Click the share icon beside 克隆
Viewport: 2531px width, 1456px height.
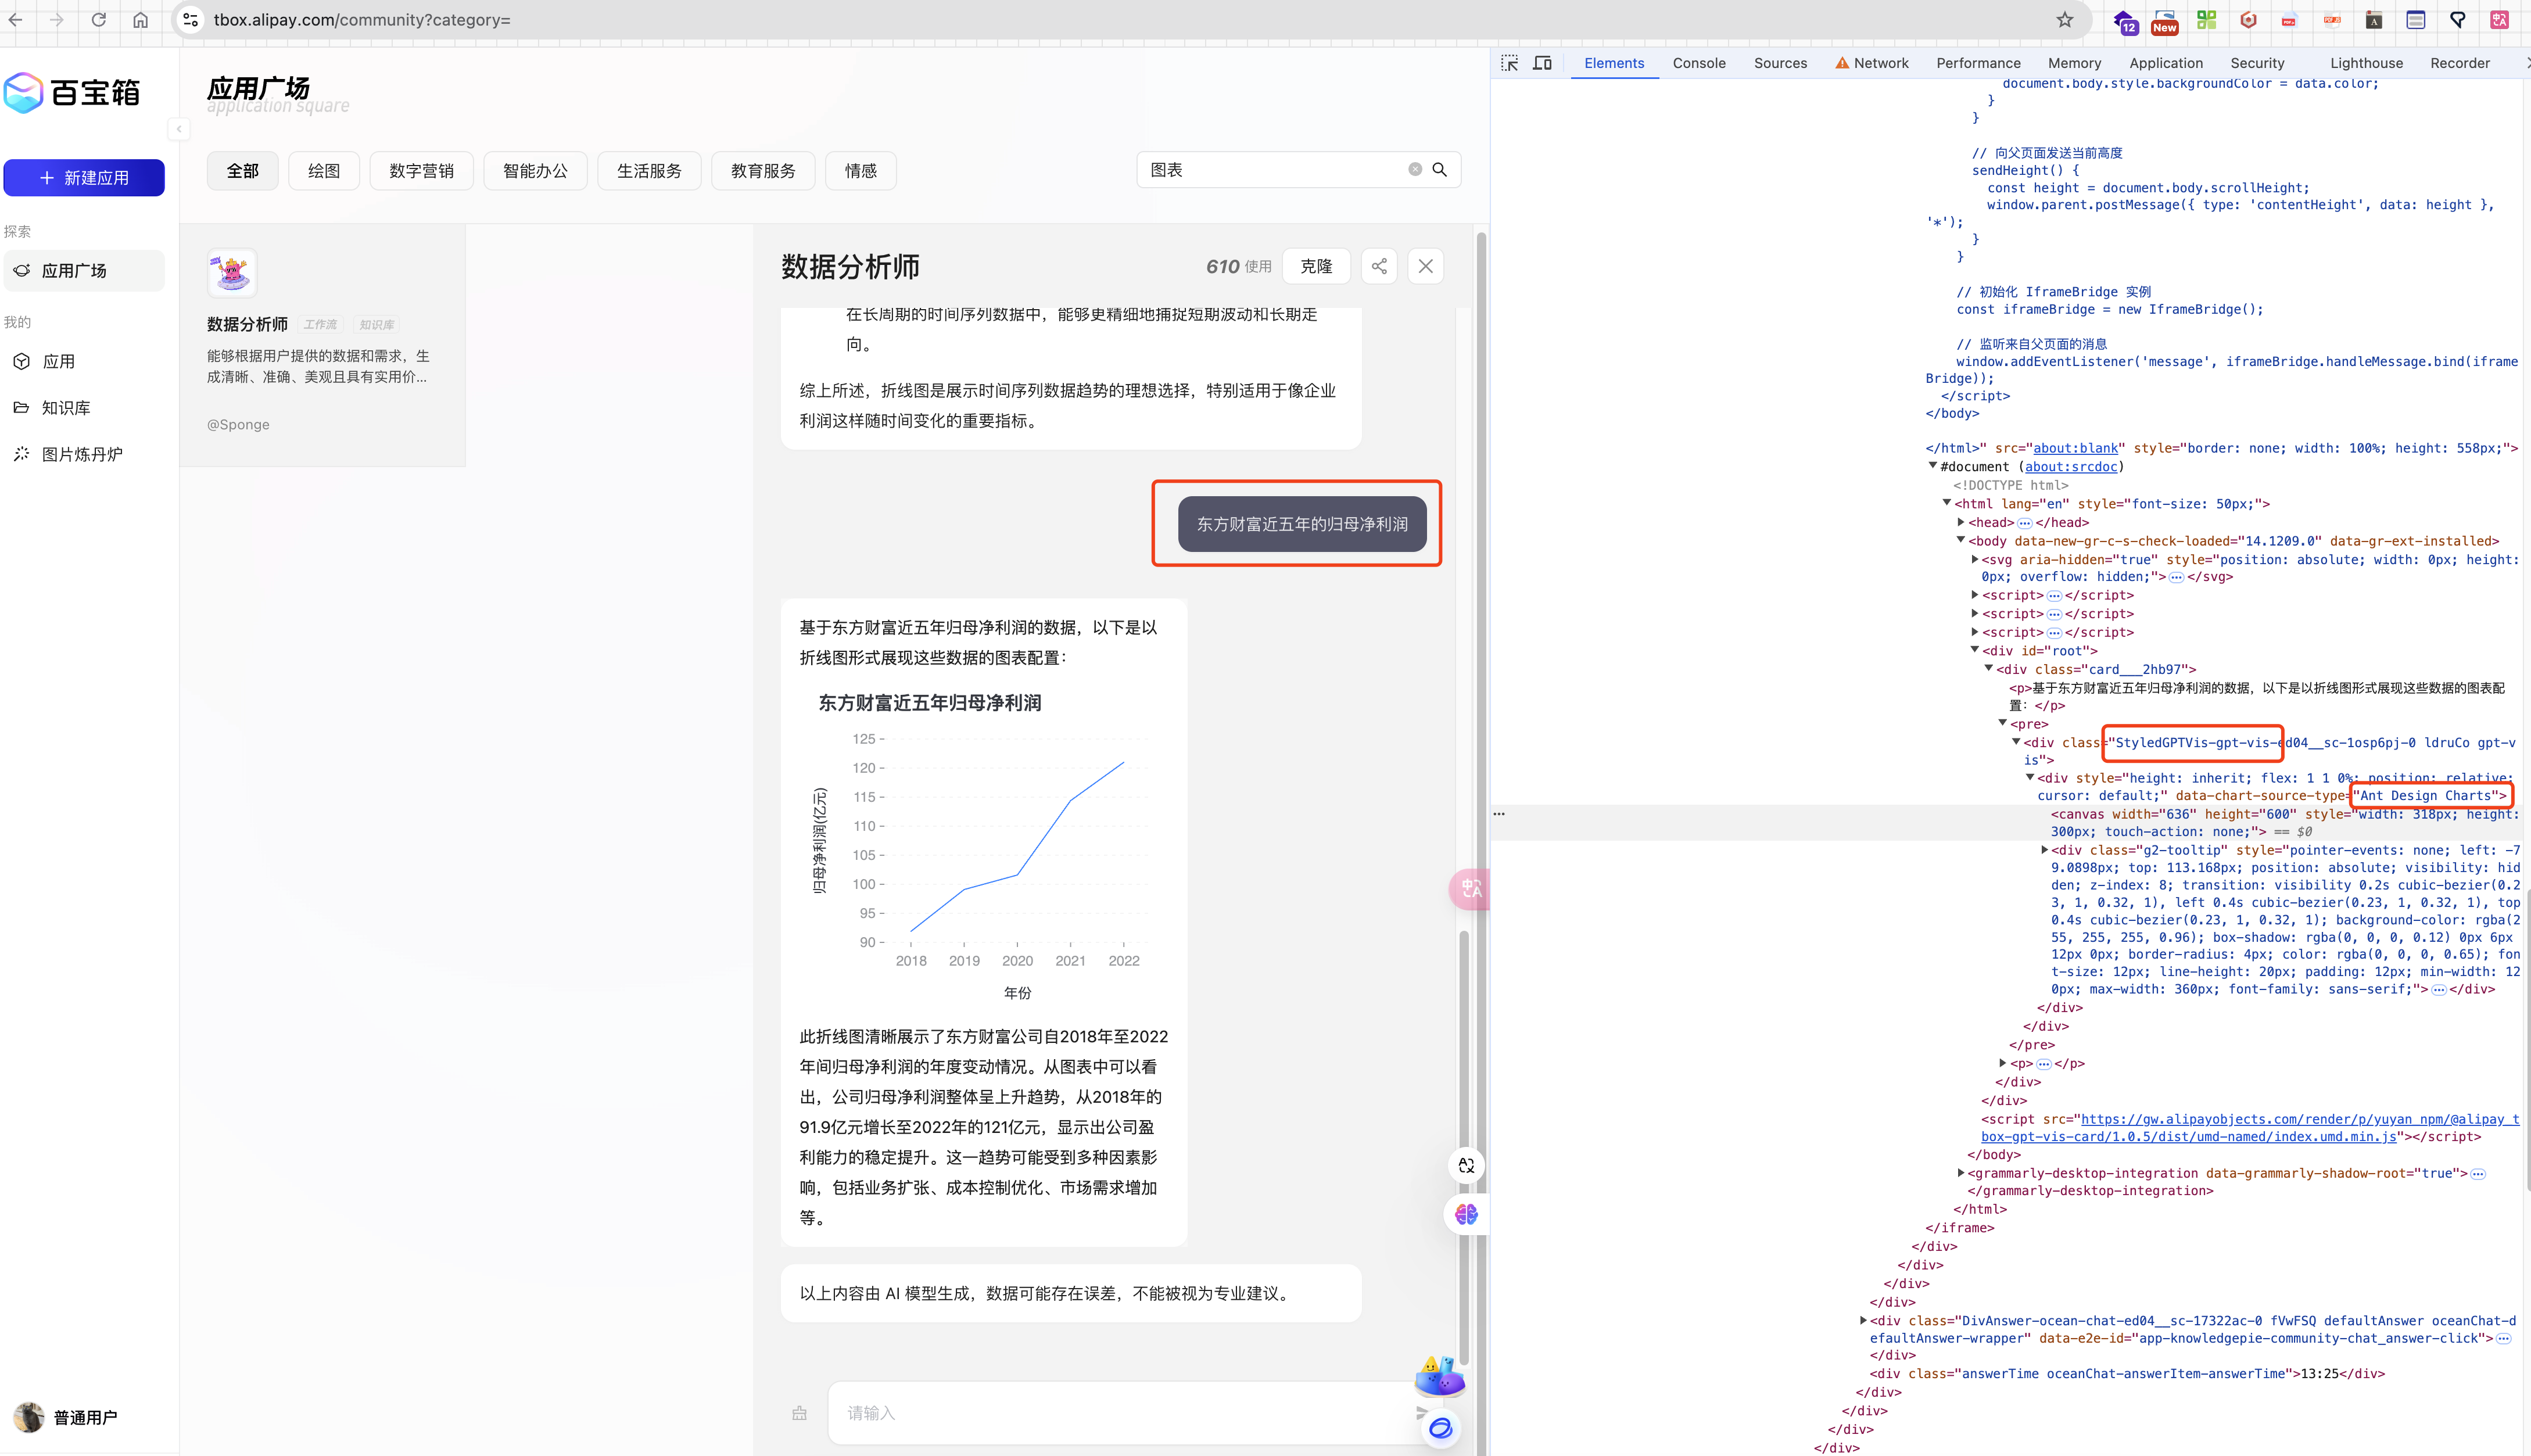point(1379,266)
